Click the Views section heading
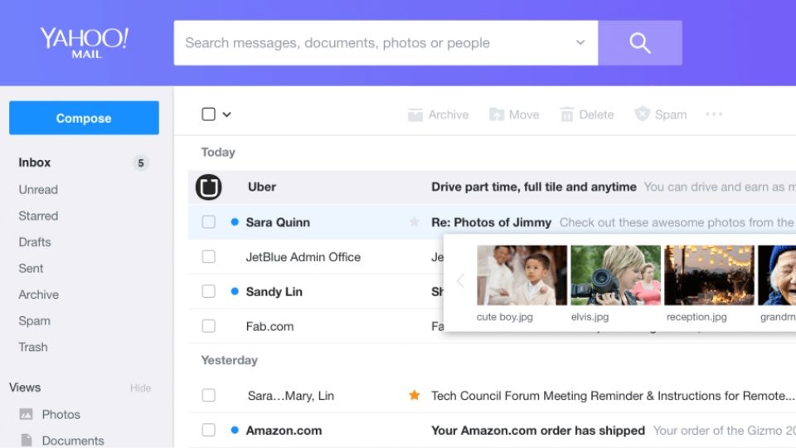The image size is (796, 448). [25, 387]
